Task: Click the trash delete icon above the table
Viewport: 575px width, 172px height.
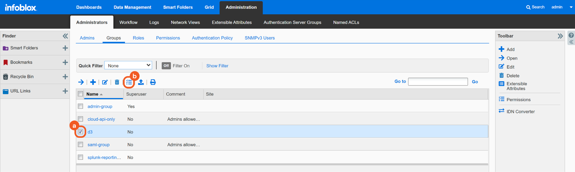Action: (117, 82)
